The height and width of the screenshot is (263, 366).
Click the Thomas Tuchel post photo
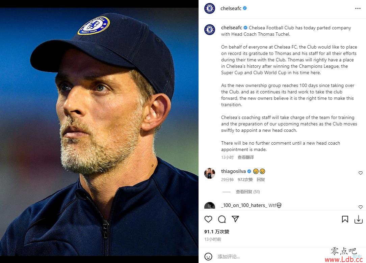(x=99, y=132)
